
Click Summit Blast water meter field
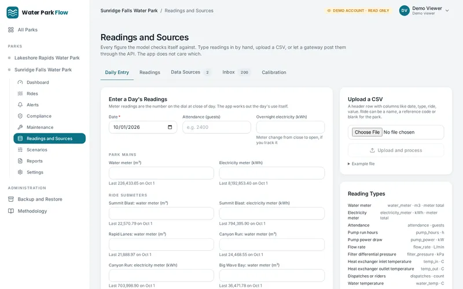pos(161,213)
